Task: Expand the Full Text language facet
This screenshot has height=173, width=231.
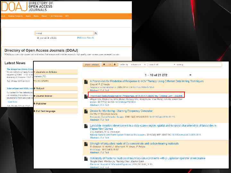Action: [56, 111]
